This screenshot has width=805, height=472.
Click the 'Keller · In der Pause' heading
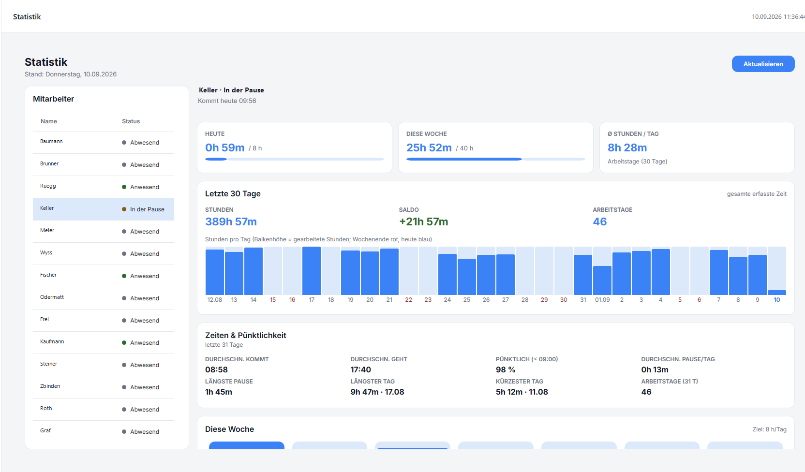point(231,90)
